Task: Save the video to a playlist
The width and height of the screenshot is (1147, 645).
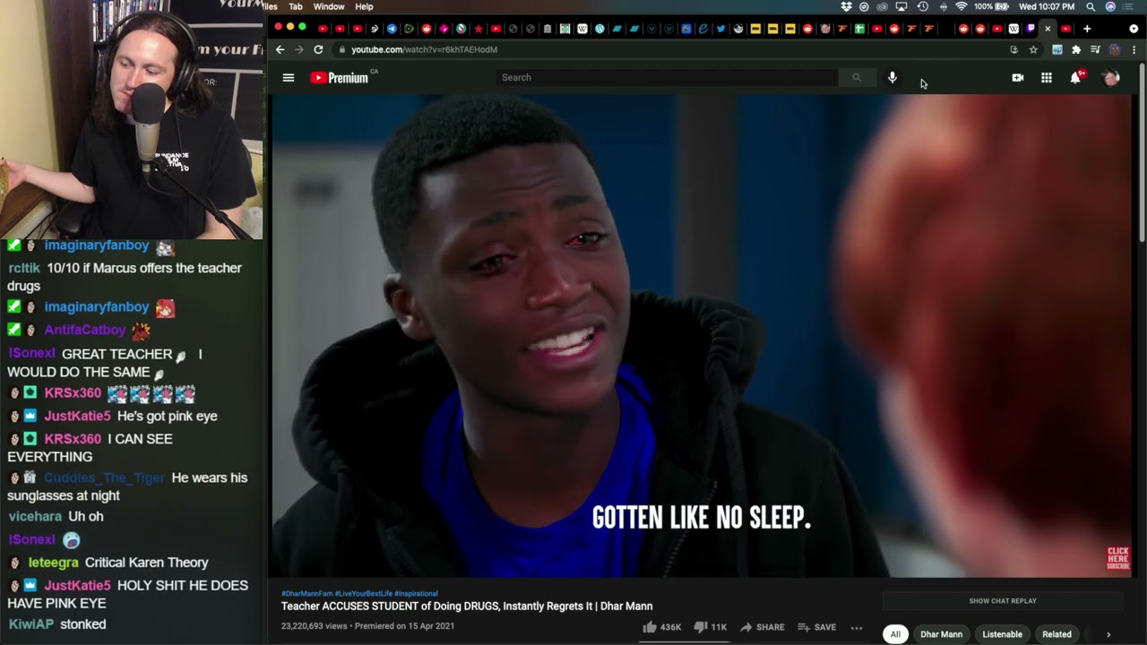Action: 816,627
